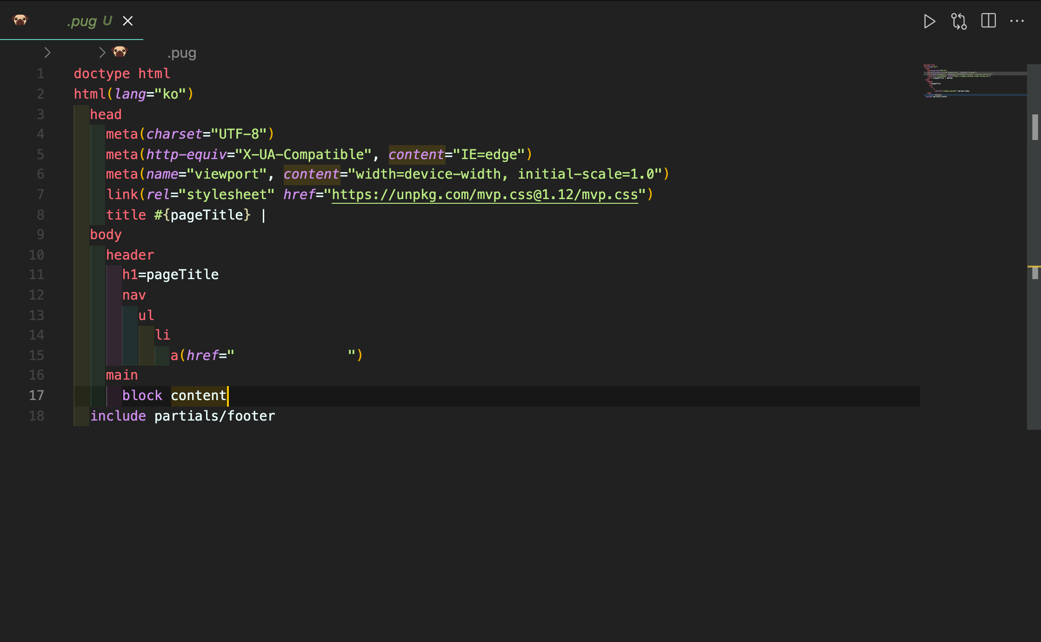Click the vertical scrollbar thumb
Screen dimensions: 1041x642
[x=1034, y=127]
